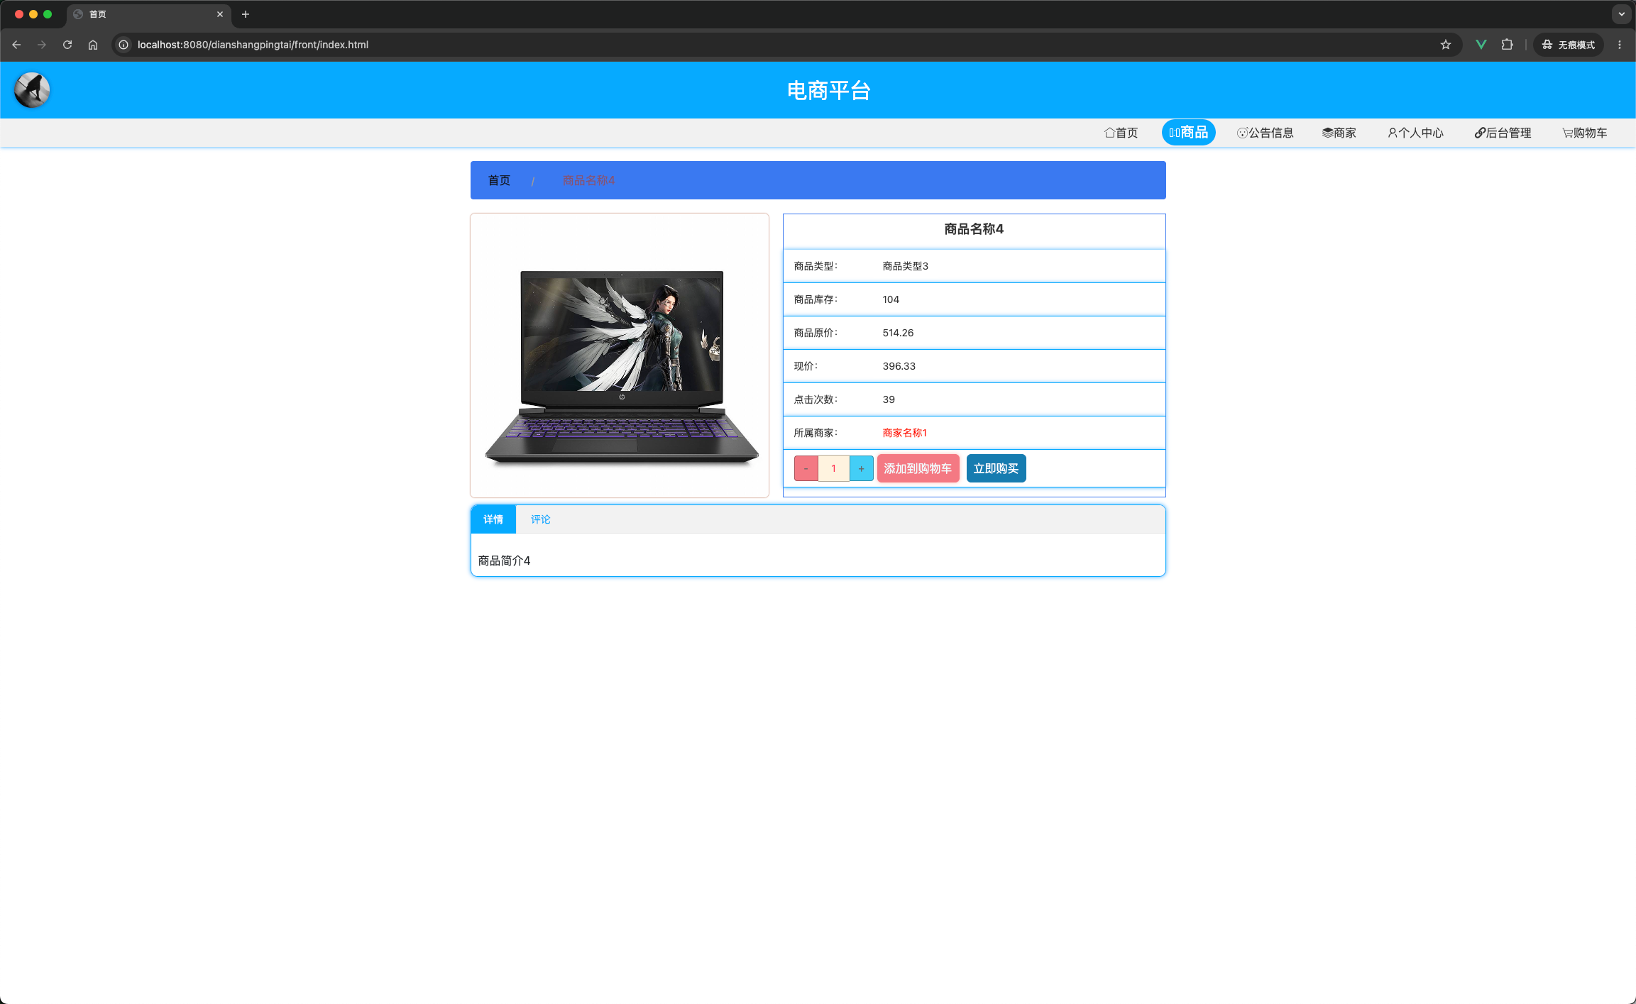The image size is (1636, 1004).
Task: Select 商品 in the navigation menu
Action: pos(1188,133)
